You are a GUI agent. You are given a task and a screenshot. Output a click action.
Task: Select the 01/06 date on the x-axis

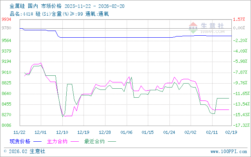pyautogui.click(x=126, y=132)
